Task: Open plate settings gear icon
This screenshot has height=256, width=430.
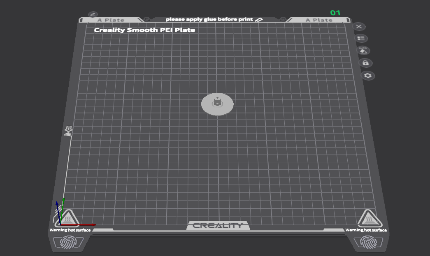Action: click(x=368, y=76)
